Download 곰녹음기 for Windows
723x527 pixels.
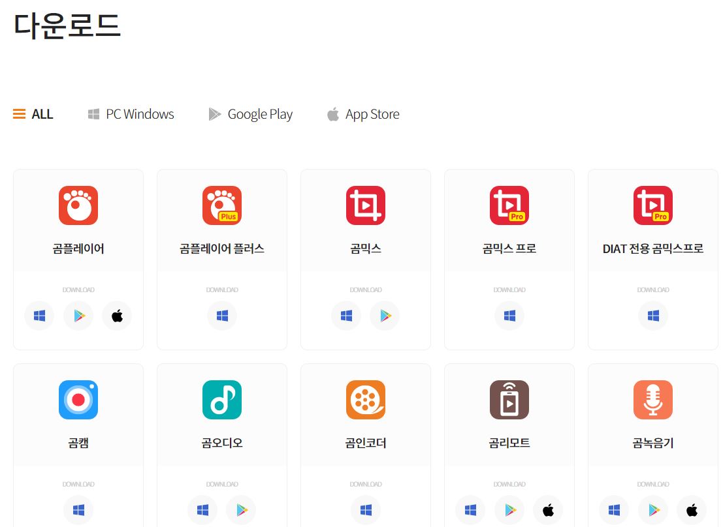614,510
